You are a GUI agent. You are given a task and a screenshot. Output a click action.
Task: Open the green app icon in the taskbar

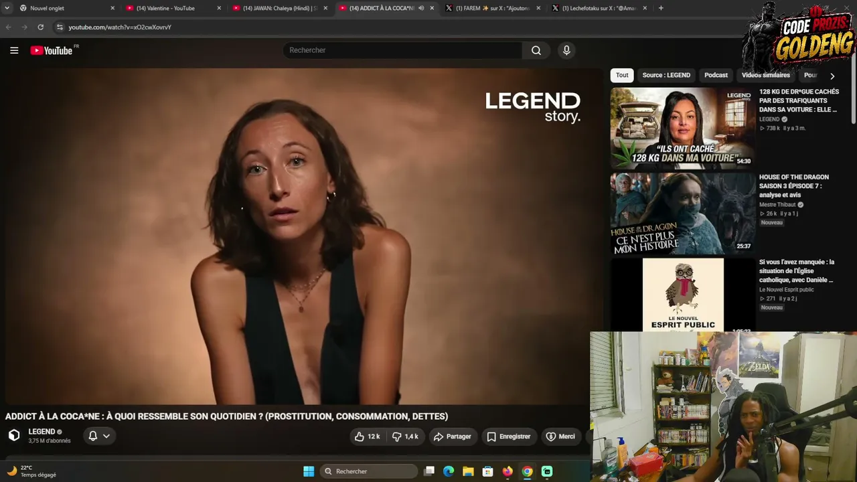tap(547, 471)
